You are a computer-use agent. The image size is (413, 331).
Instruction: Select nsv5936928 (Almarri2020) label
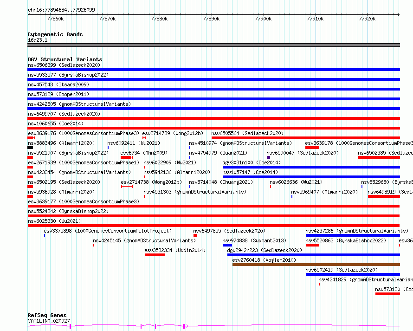tap(61, 192)
